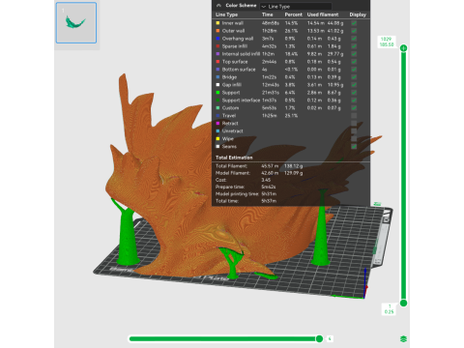Click the Time column header
Viewport: 464px width, 348px height.
point(267,14)
